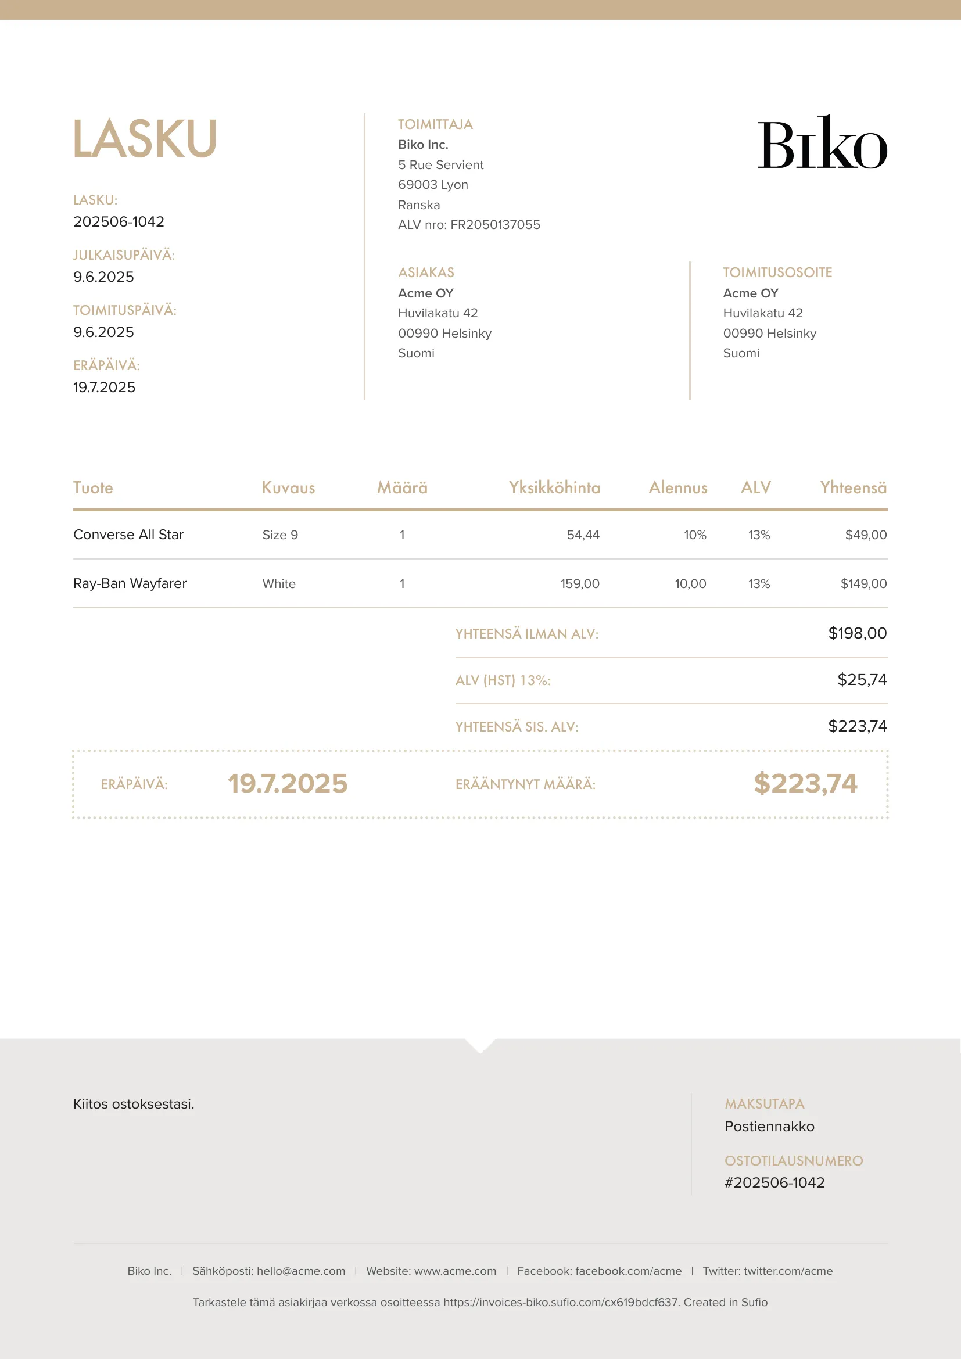Click ALV column header
The image size is (961, 1359).
coord(756,487)
